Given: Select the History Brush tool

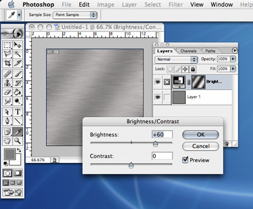Looking at the screenshot, I should click(18, 83).
